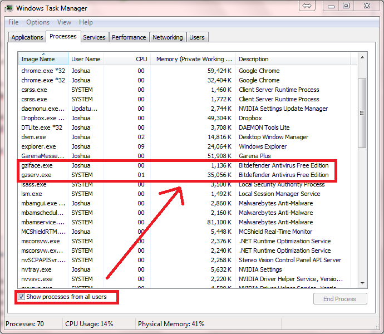Click the process list scroll up arrow
The height and width of the screenshot is (334, 384).
coord(362,57)
